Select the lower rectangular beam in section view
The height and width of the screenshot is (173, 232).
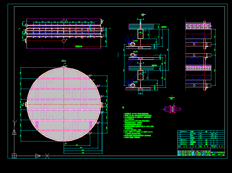tap(141, 75)
